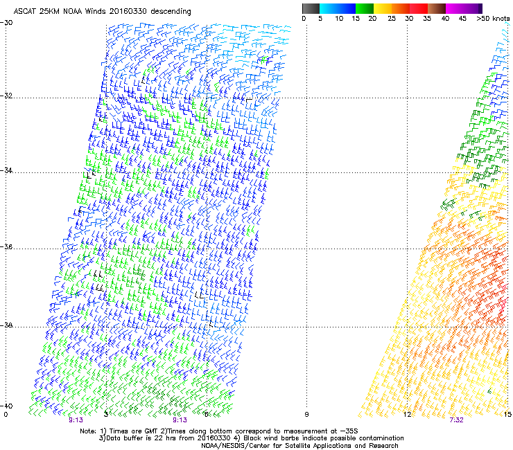Select the dark purple 45-50 knots color bar segment

click(x=473, y=8)
